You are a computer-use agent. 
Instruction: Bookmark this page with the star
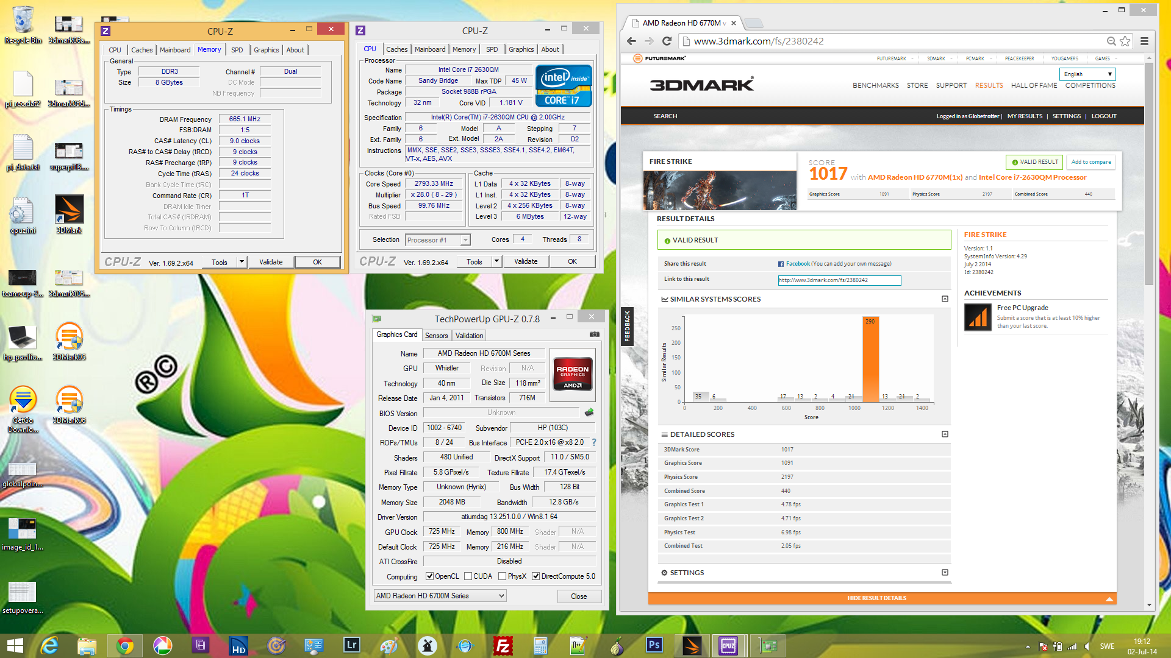pos(1125,41)
